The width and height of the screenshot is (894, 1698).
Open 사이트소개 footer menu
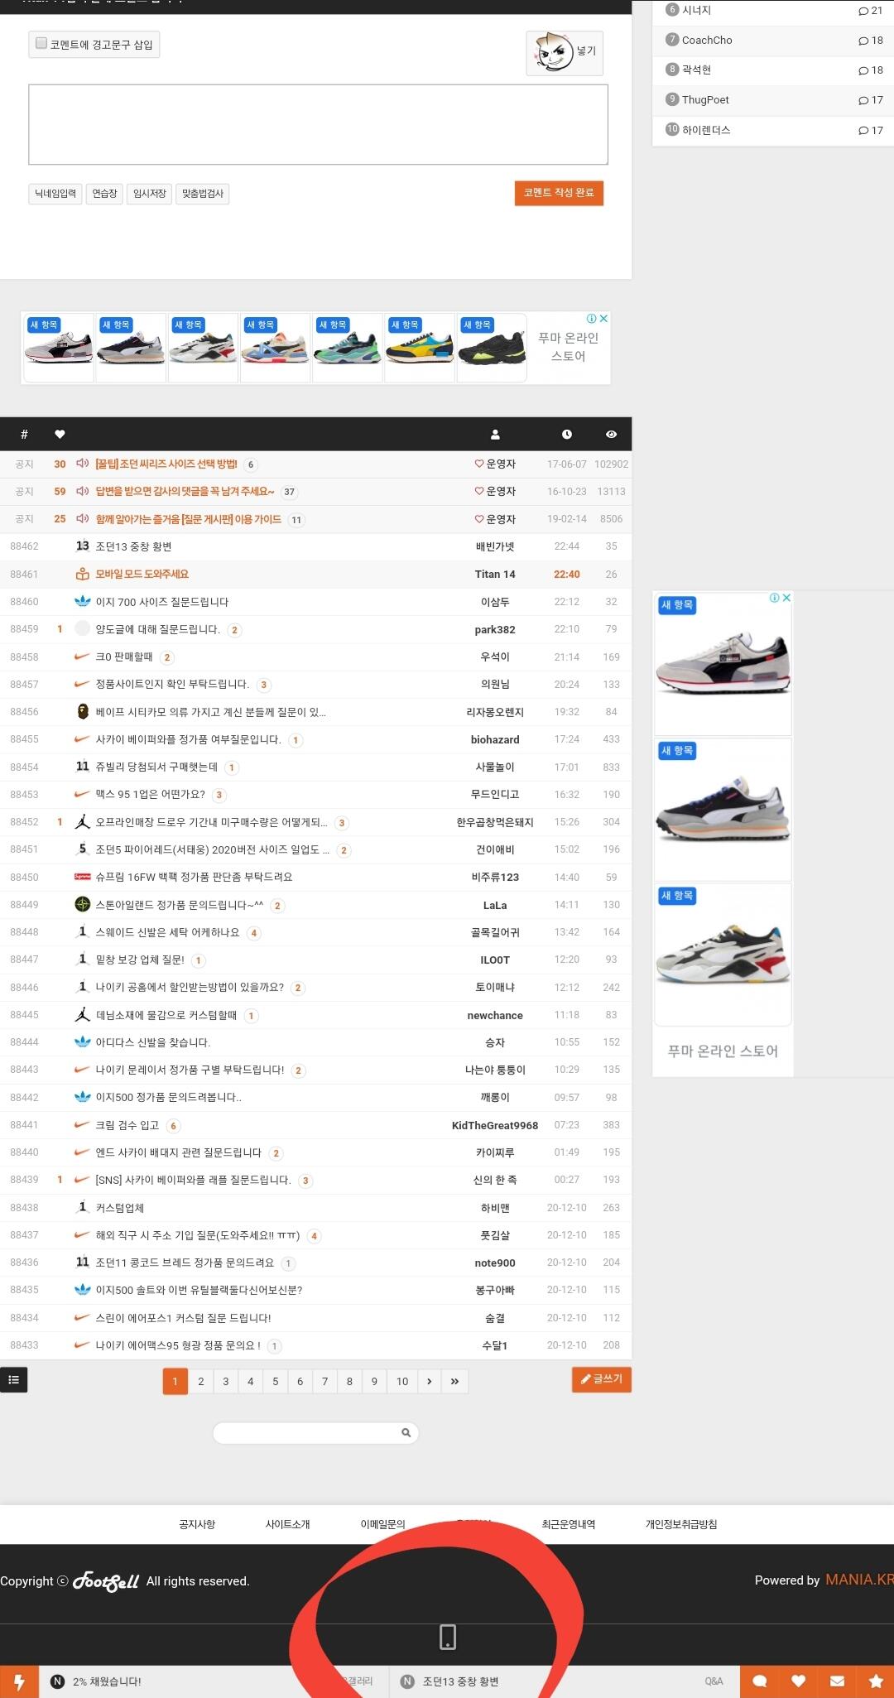tap(287, 1524)
